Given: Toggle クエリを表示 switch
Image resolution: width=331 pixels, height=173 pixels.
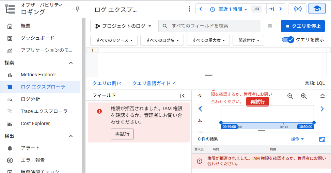Looking at the screenshot, I should tap(288, 40).
